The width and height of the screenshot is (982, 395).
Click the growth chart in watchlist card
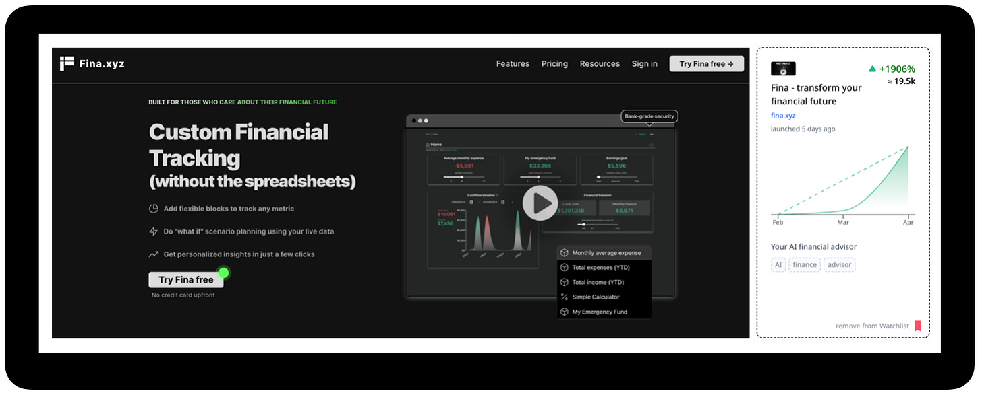(843, 185)
